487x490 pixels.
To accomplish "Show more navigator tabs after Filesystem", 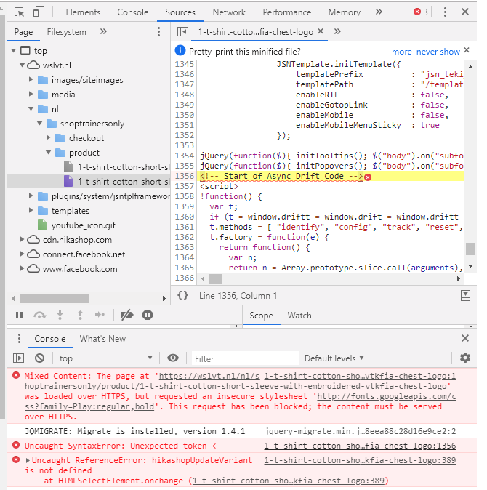I will pos(103,31).
